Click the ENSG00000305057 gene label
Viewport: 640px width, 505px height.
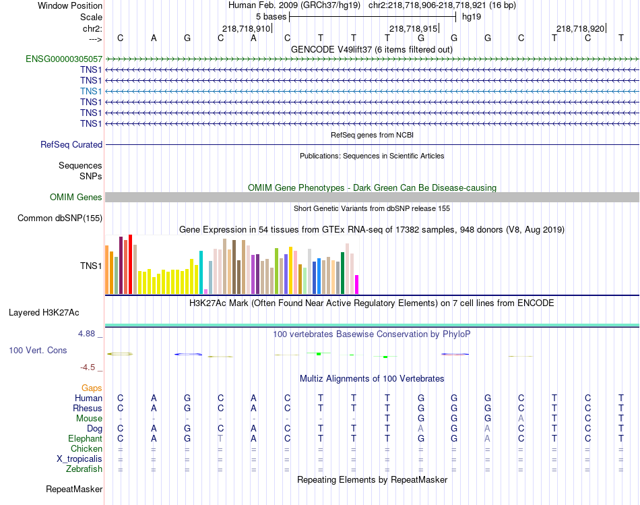point(64,59)
